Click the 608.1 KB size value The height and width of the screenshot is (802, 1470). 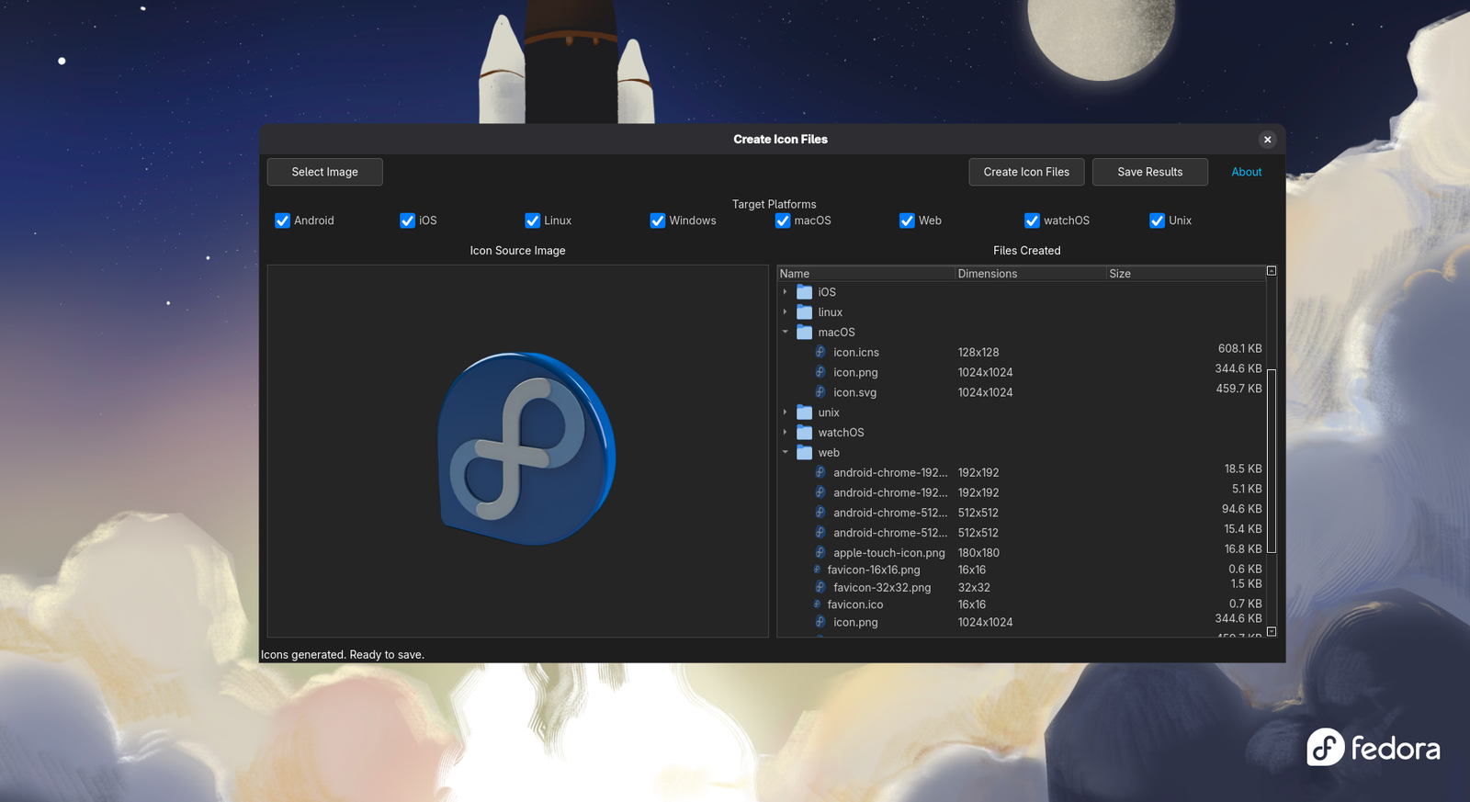[1239, 349]
